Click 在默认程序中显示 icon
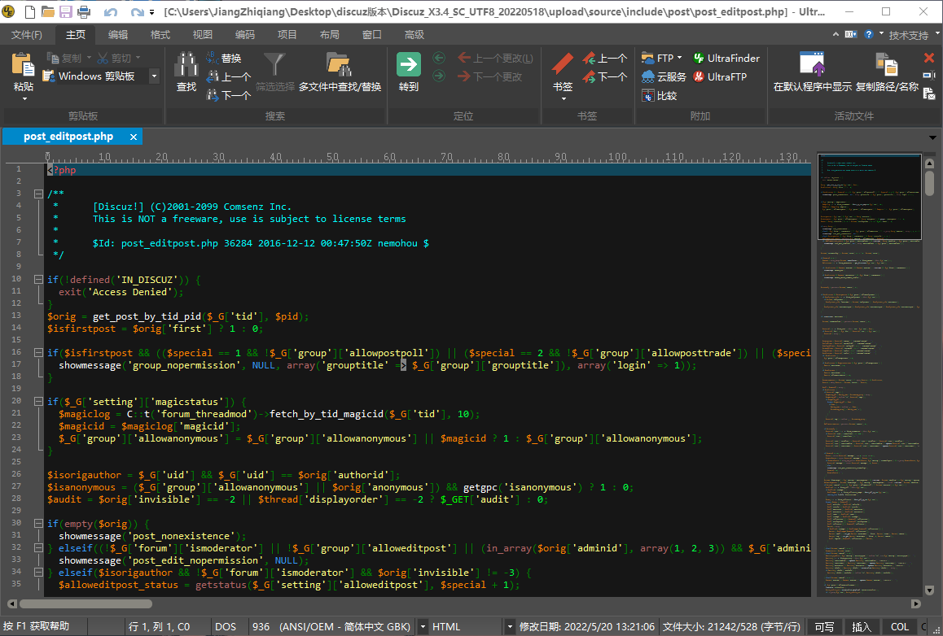 click(812, 64)
